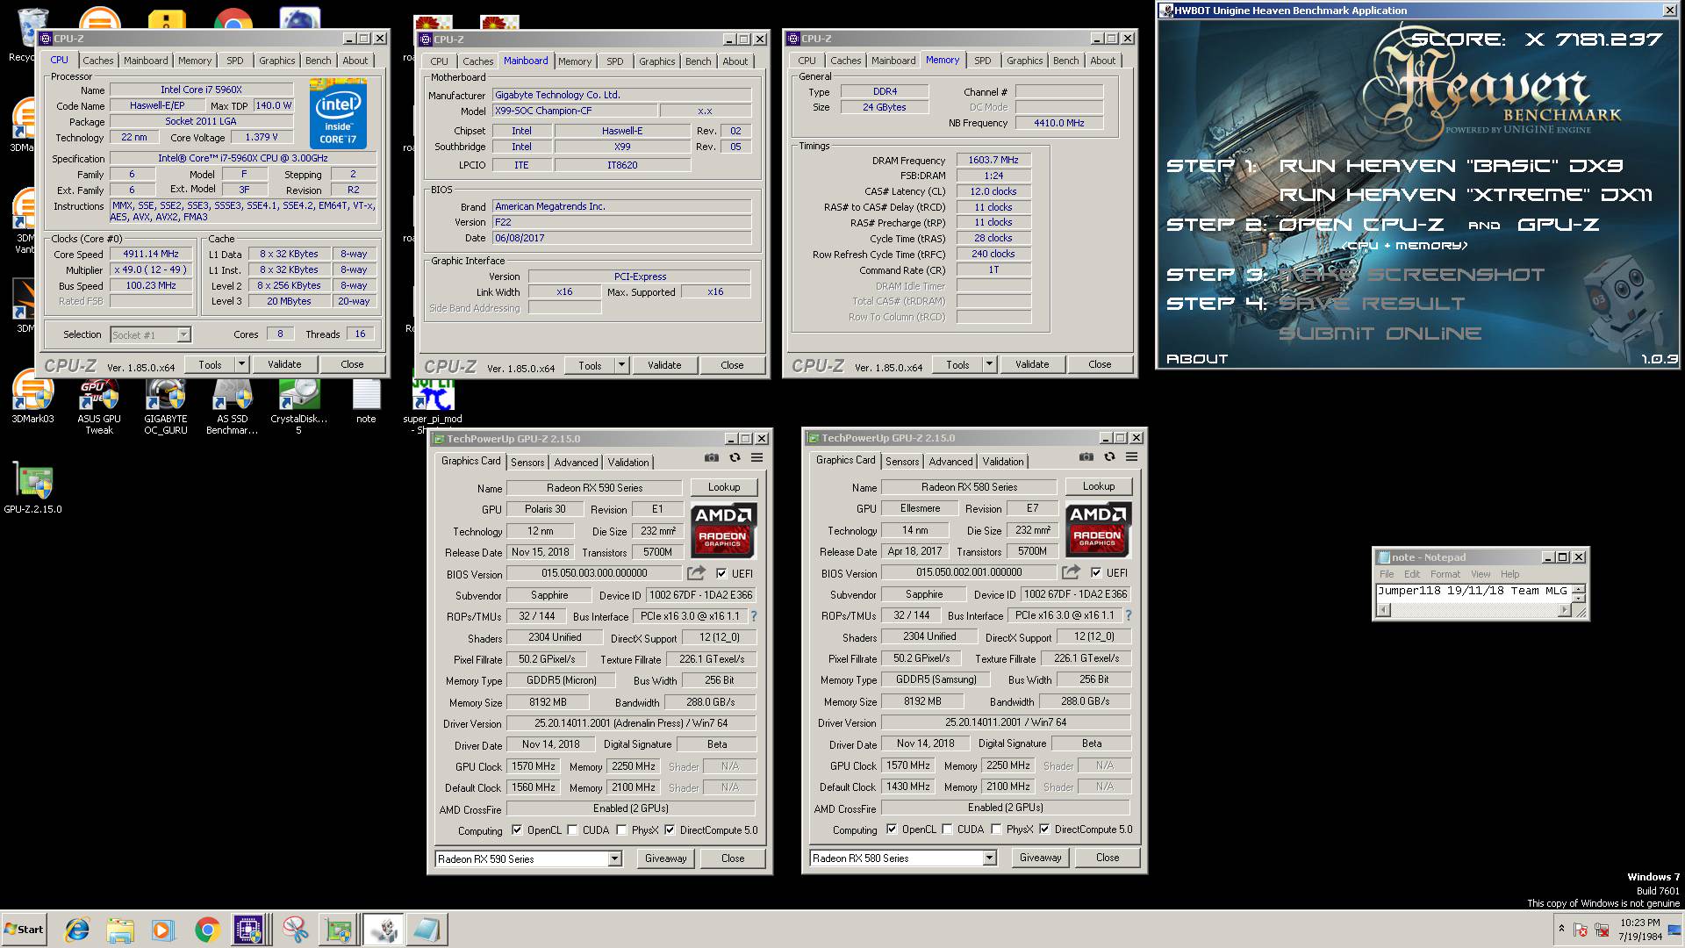Open the CrystalDiskMark desktop icon

[298, 406]
